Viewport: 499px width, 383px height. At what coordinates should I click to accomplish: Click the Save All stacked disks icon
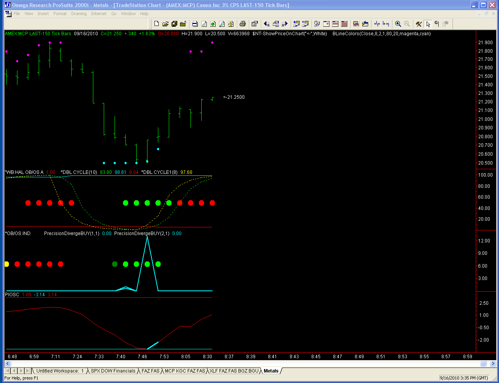[x=174, y=24]
